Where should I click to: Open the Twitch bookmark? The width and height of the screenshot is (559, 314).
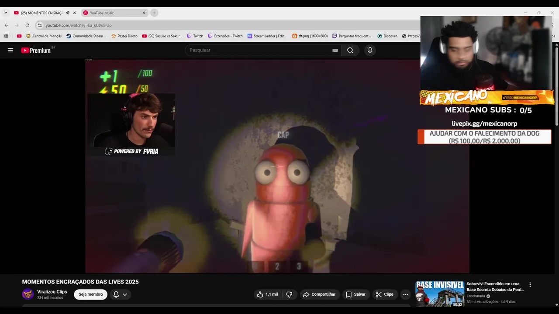[195, 36]
